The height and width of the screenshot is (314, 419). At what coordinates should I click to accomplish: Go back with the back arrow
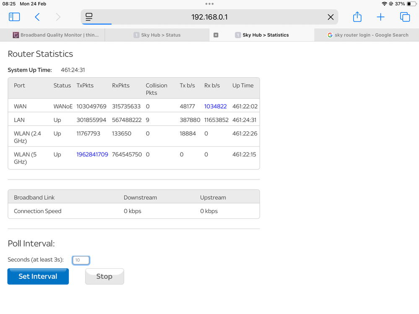click(37, 17)
